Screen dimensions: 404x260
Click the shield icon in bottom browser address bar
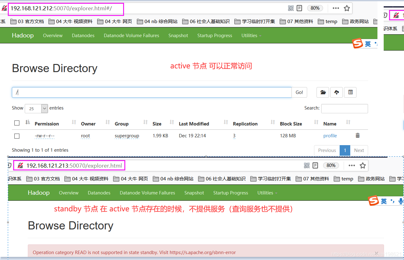(x=10, y=165)
